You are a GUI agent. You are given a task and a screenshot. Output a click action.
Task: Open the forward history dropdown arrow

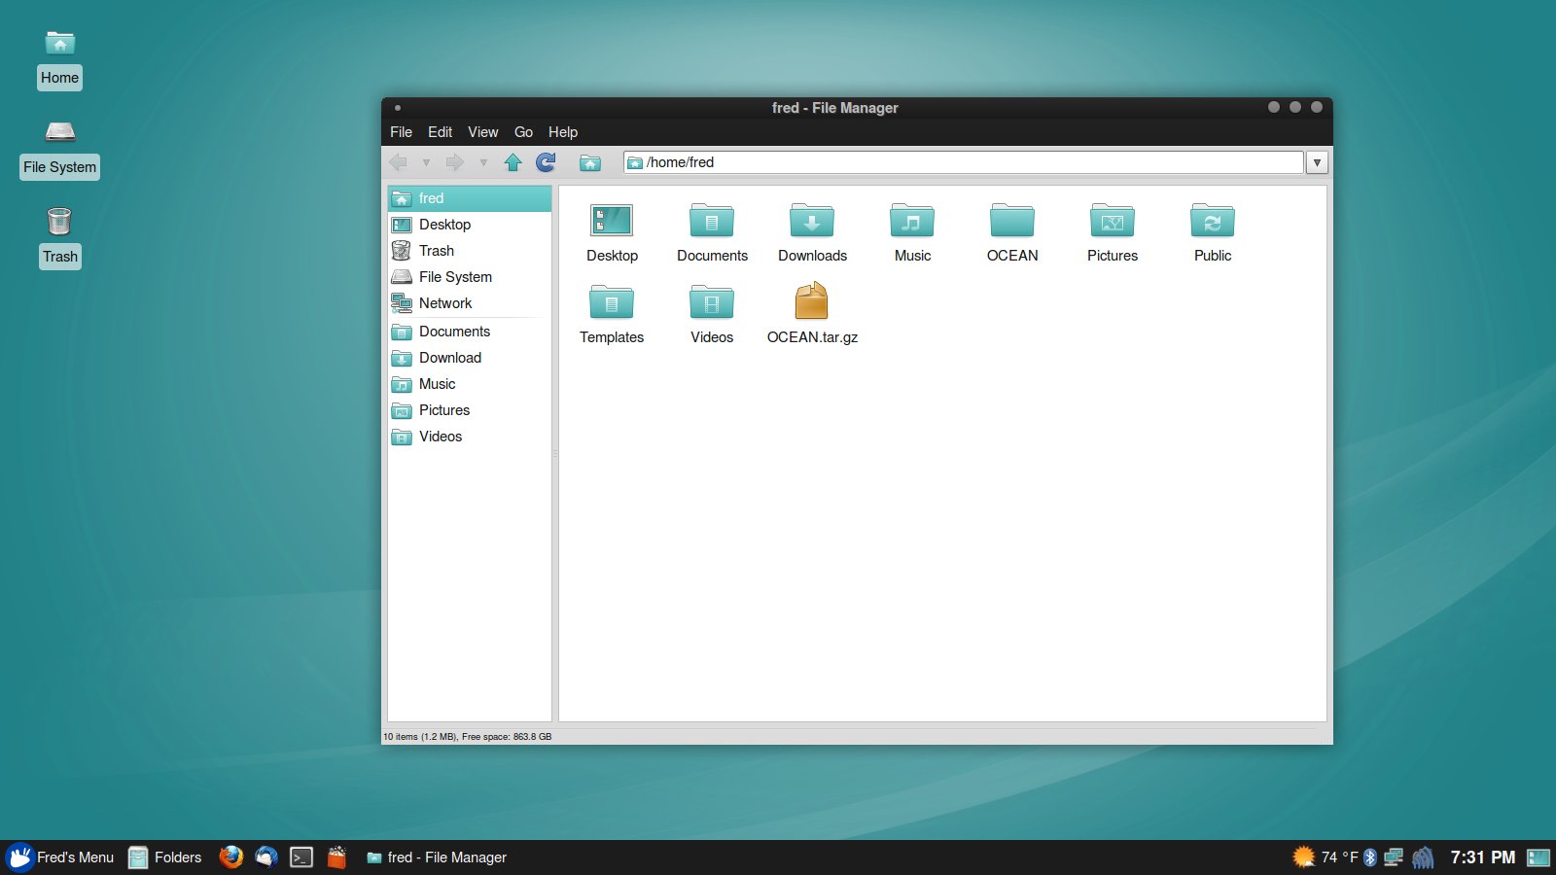[x=483, y=163]
